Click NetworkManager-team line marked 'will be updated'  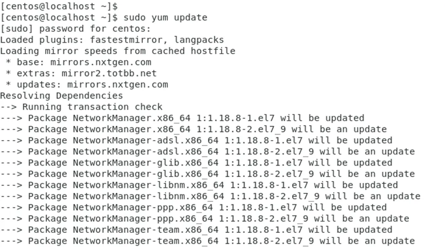tap(196, 229)
